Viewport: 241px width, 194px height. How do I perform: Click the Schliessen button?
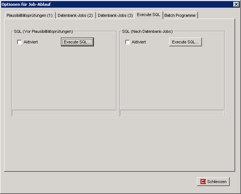coord(213,182)
